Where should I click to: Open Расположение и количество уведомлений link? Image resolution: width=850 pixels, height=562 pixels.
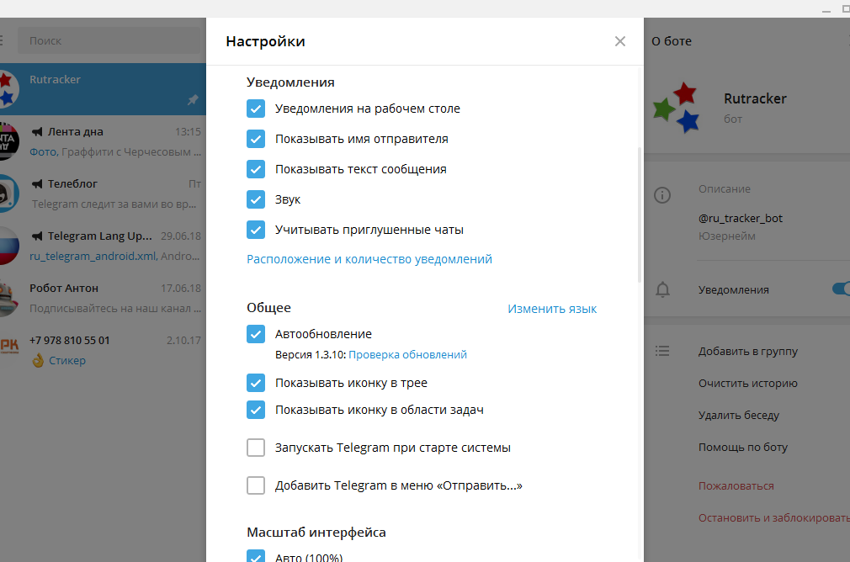coord(369,259)
